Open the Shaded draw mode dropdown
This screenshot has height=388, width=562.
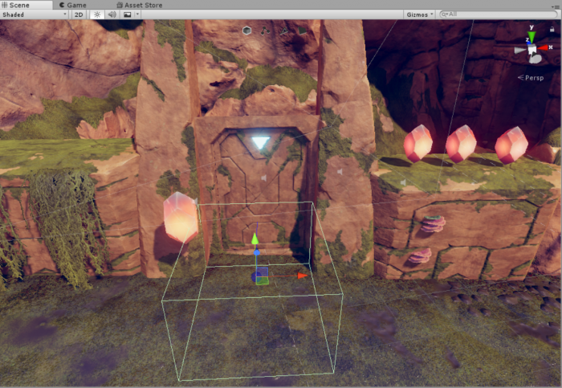(34, 14)
